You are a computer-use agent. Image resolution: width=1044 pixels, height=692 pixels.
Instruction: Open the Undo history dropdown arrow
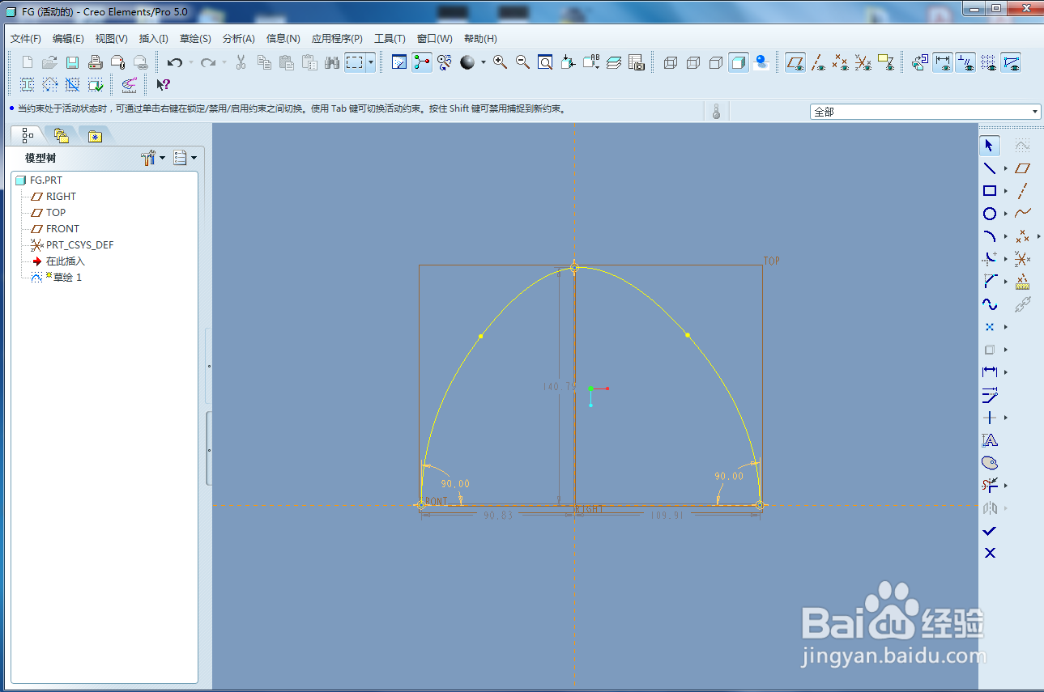pos(190,62)
